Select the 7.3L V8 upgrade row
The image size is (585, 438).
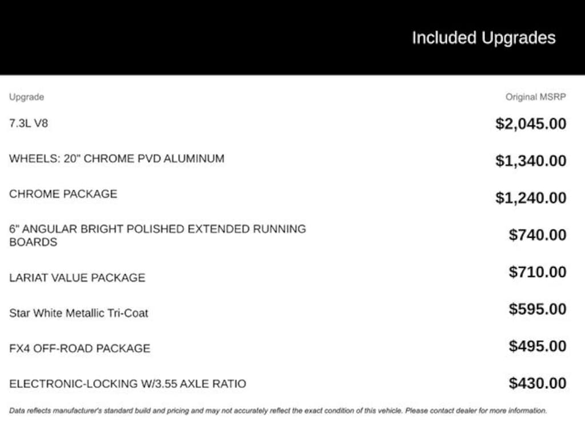[29, 123]
